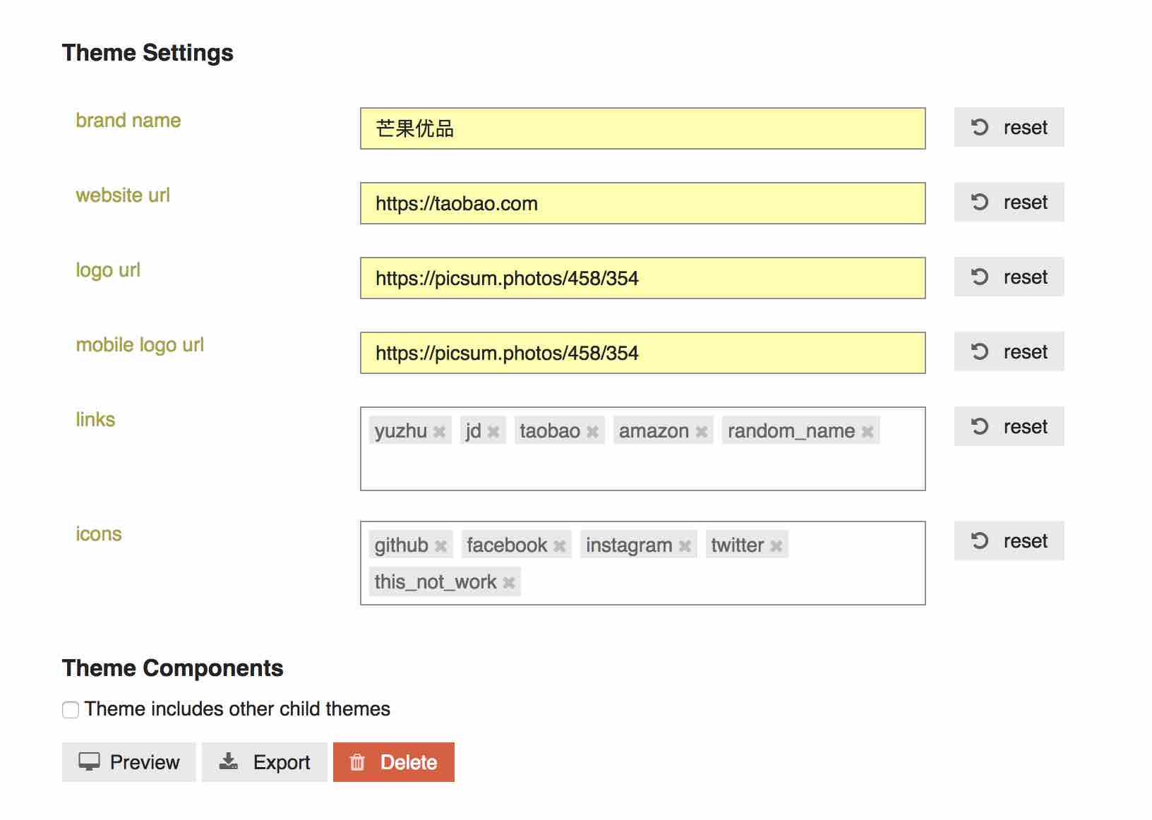Reset the logo url field

[1008, 277]
